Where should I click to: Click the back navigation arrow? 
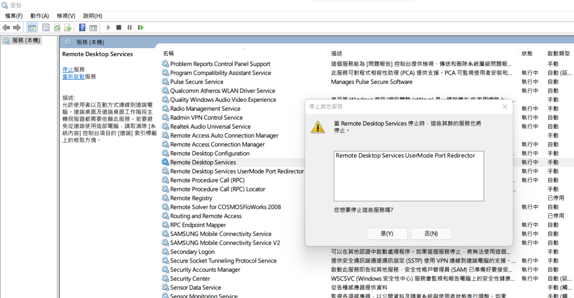coord(6,27)
